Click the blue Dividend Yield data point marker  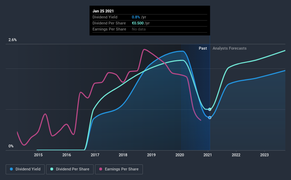pyautogui.click(x=210, y=118)
